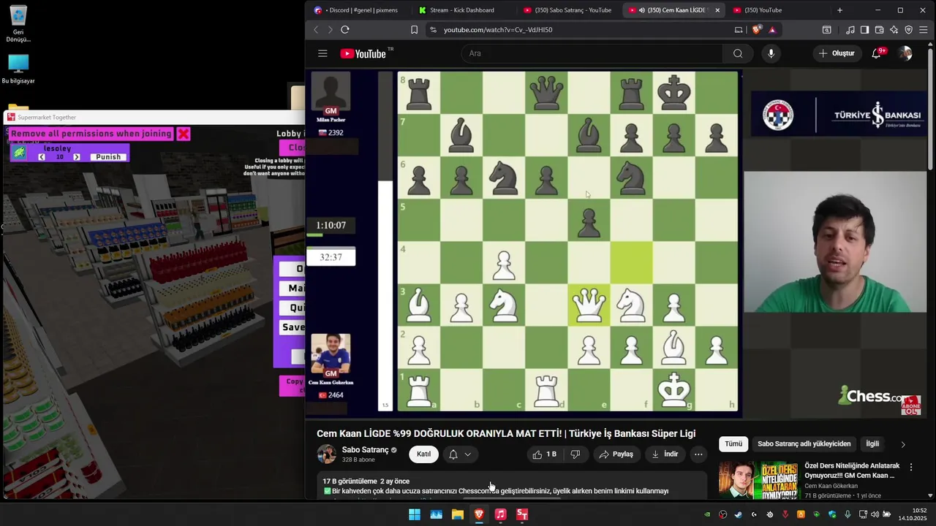Open Bu bilgisayar desktop icon
Screen dimensions: 936x526
pos(18,69)
